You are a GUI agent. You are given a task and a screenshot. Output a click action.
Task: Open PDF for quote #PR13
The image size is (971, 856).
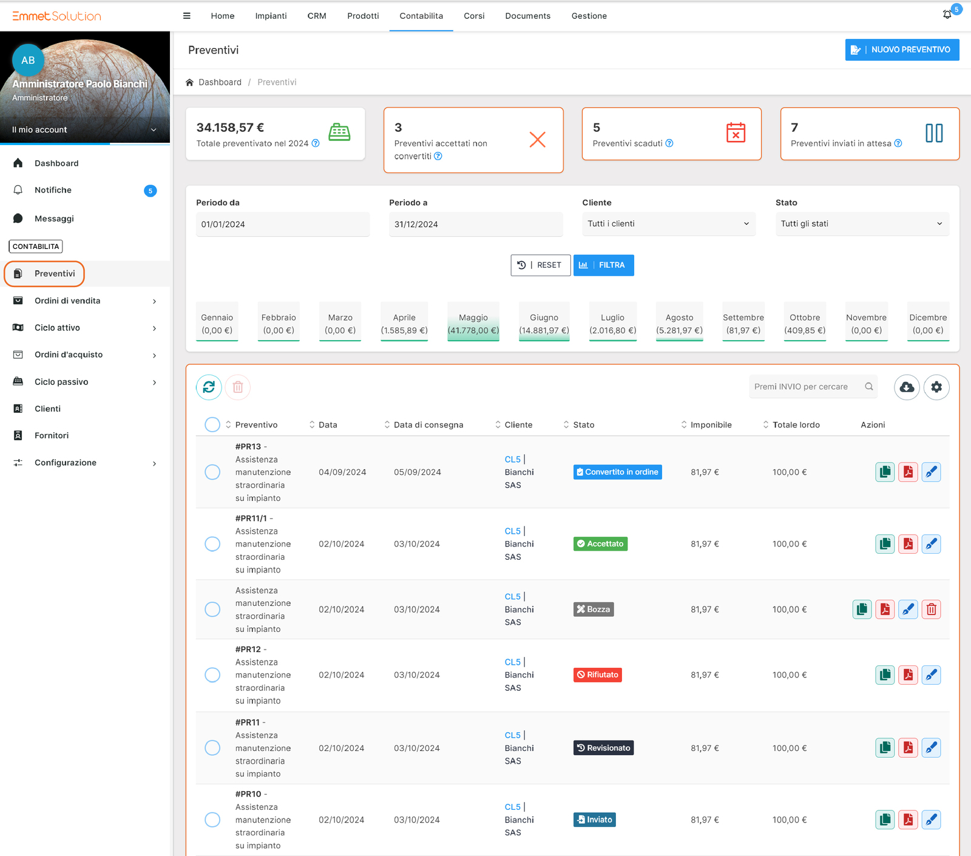pos(908,472)
